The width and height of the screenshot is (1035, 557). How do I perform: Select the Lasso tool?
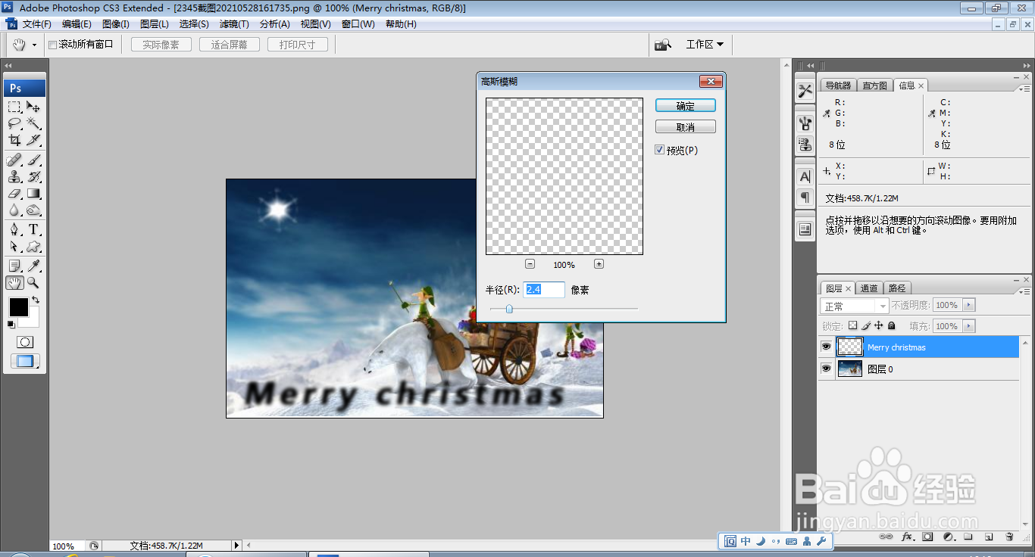(14, 123)
